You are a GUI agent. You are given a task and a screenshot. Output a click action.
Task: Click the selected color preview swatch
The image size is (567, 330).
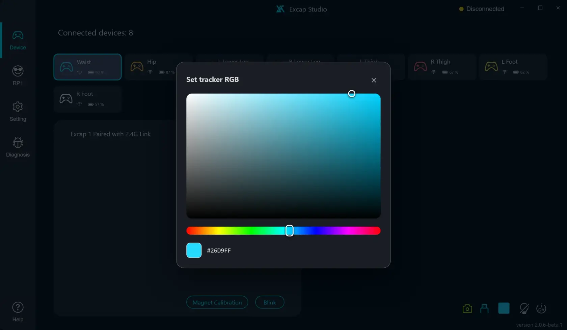pos(194,250)
